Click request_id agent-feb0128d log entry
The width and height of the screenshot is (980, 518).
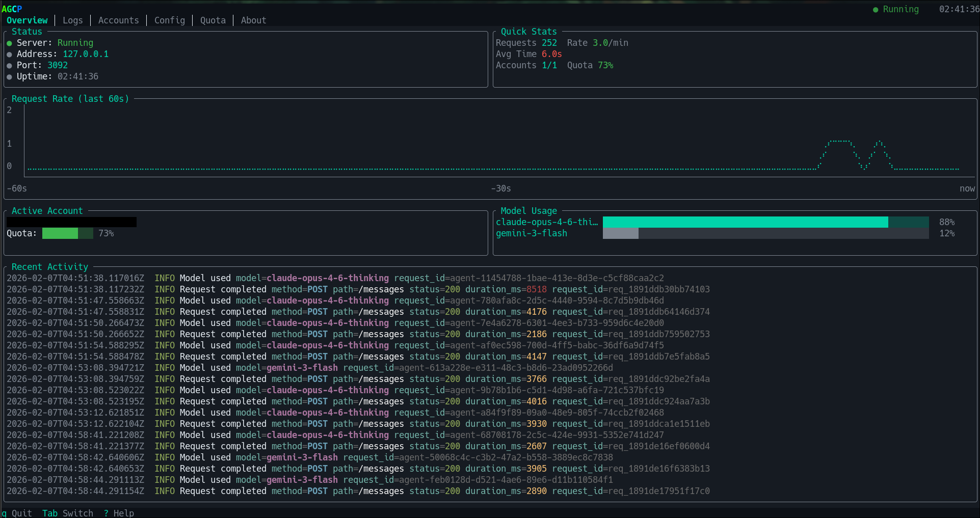pos(310,480)
